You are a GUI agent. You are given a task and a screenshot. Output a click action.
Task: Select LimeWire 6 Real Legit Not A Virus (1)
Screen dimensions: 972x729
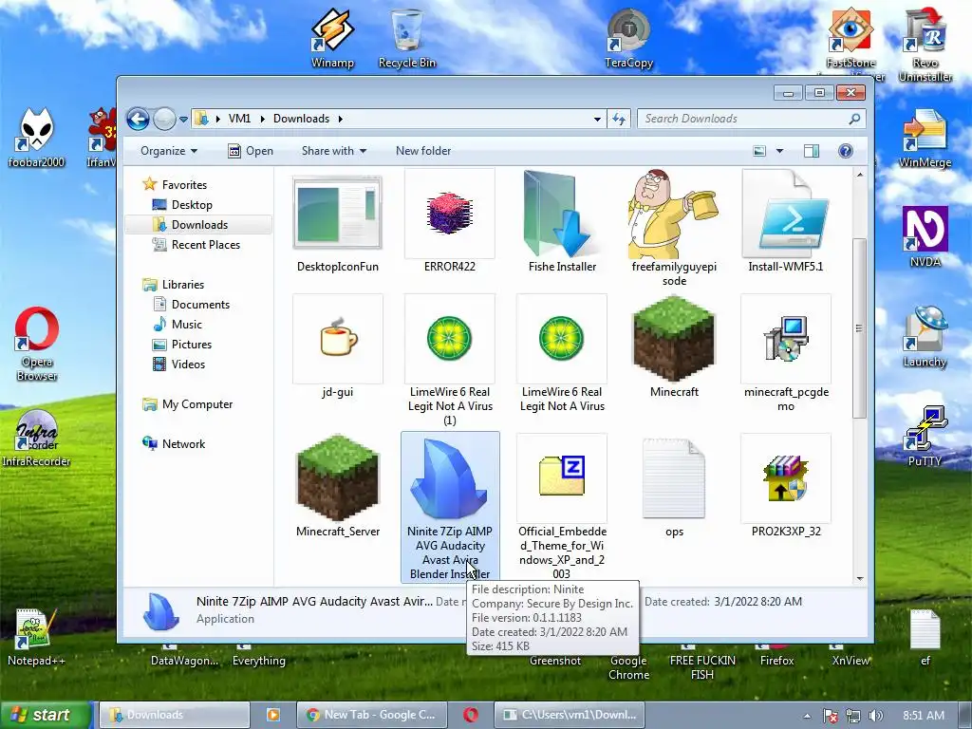(449, 339)
